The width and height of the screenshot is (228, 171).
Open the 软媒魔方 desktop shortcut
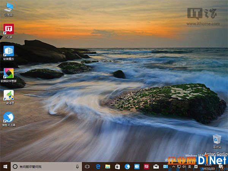pos(9,53)
